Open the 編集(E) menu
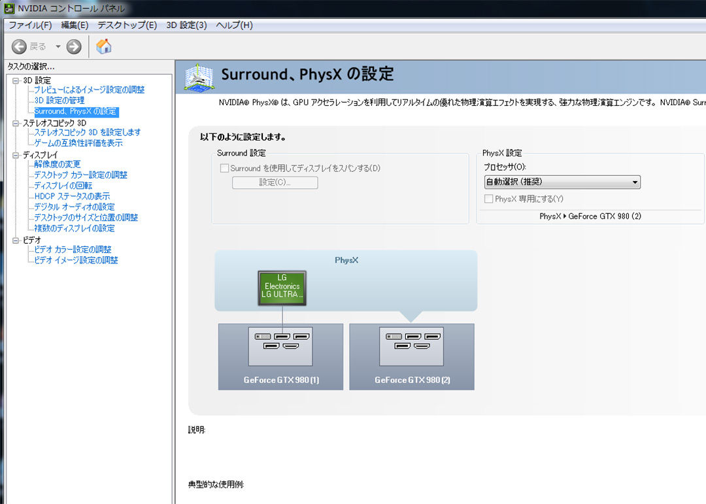The width and height of the screenshot is (706, 504). click(x=75, y=25)
